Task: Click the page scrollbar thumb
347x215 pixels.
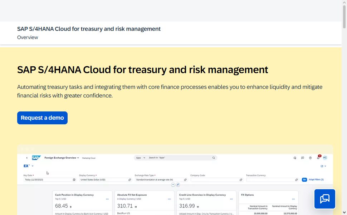Action: coord(344,16)
